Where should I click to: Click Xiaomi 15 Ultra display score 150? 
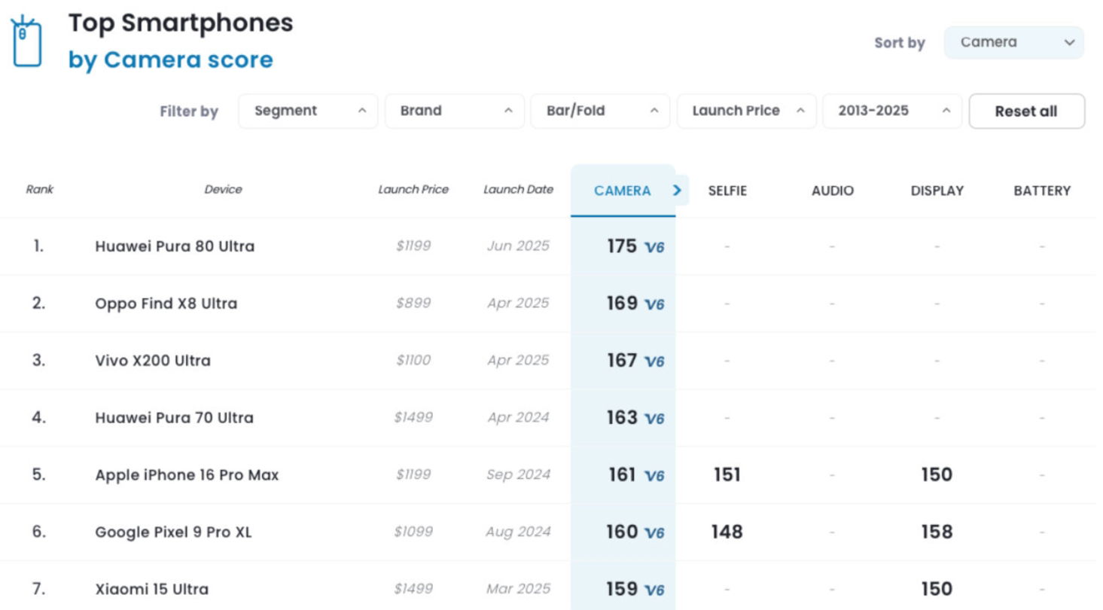pyautogui.click(x=937, y=589)
